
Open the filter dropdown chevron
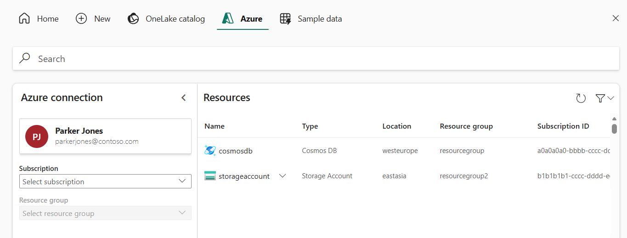[x=611, y=98]
